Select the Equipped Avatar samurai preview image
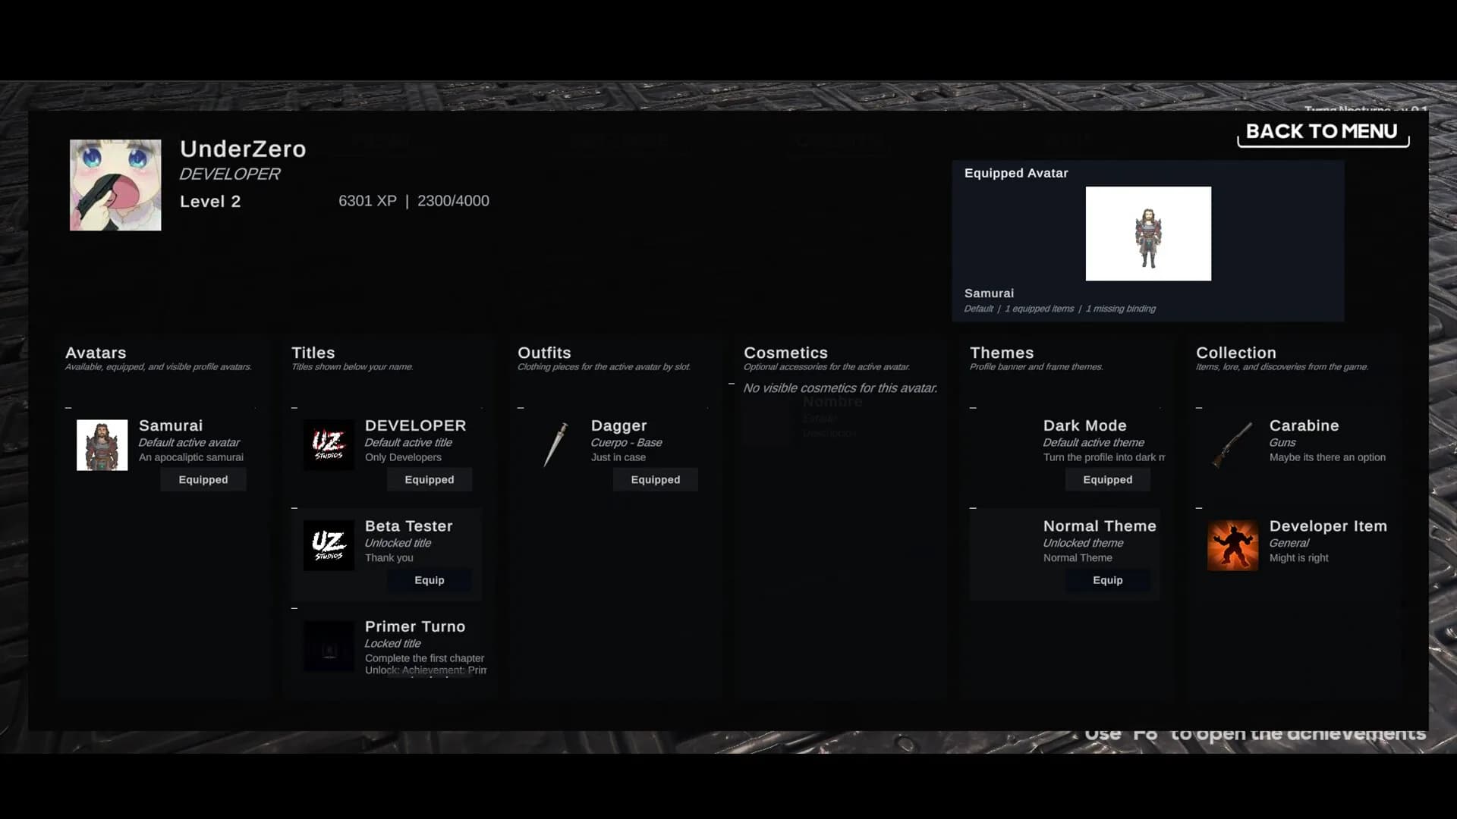Image resolution: width=1457 pixels, height=819 pixels. point(1148,234)
